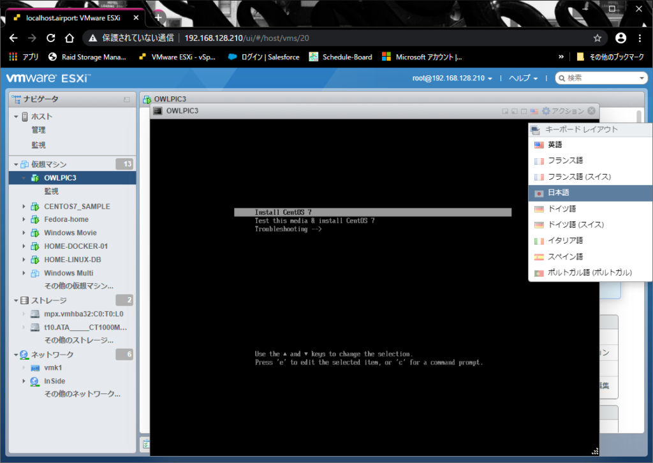Open the Chrome profile icon

point(621,38)
